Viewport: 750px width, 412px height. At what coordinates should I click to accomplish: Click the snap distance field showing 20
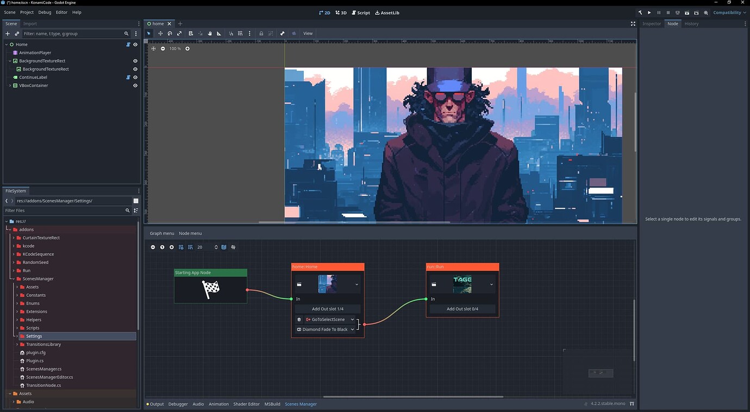(x=200, y=247)
